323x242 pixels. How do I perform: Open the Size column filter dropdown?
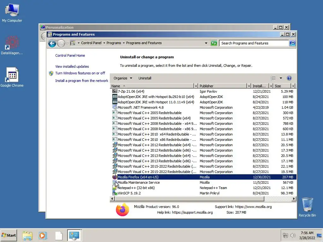click(x=293, y=86)
